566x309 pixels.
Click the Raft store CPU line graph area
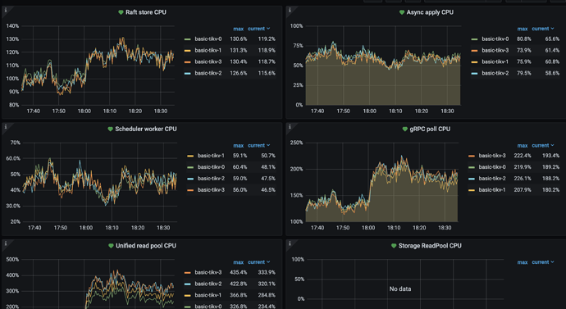coord(98,66)
